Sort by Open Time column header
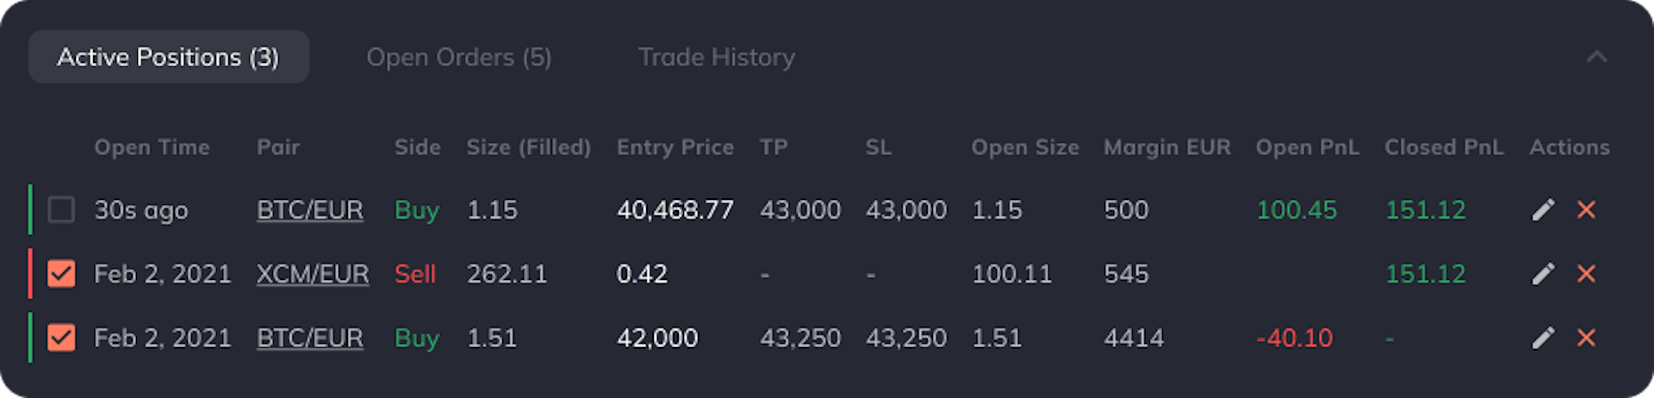 [x=152, y=147]
